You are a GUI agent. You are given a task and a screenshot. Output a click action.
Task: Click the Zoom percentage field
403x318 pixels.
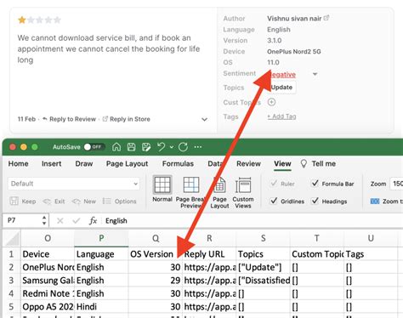point(396,184)
